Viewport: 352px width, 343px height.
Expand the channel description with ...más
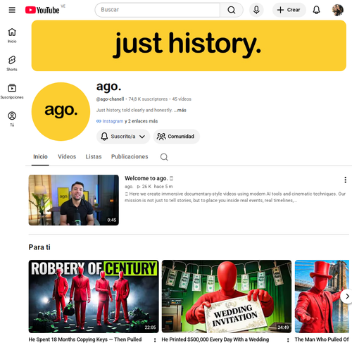[180, 110]
